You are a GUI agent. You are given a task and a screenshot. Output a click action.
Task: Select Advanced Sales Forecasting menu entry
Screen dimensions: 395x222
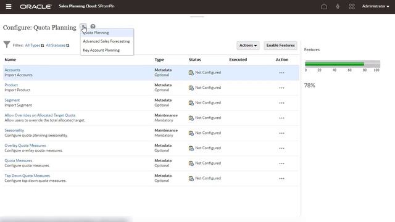coord(106,41)
